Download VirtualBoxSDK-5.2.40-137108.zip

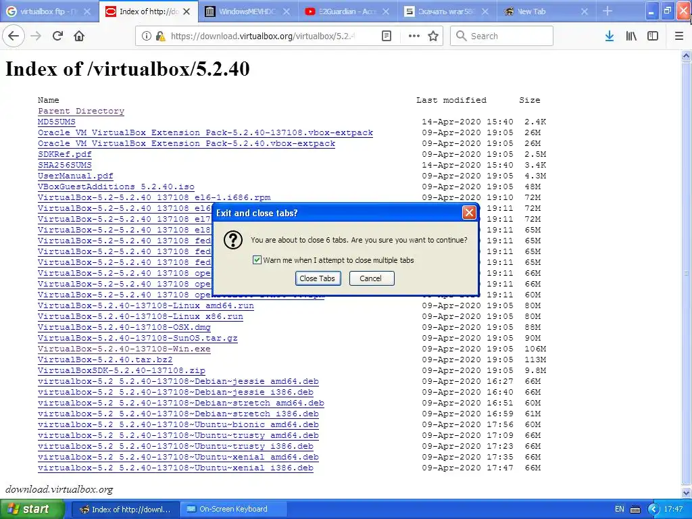tap(122, 371)
